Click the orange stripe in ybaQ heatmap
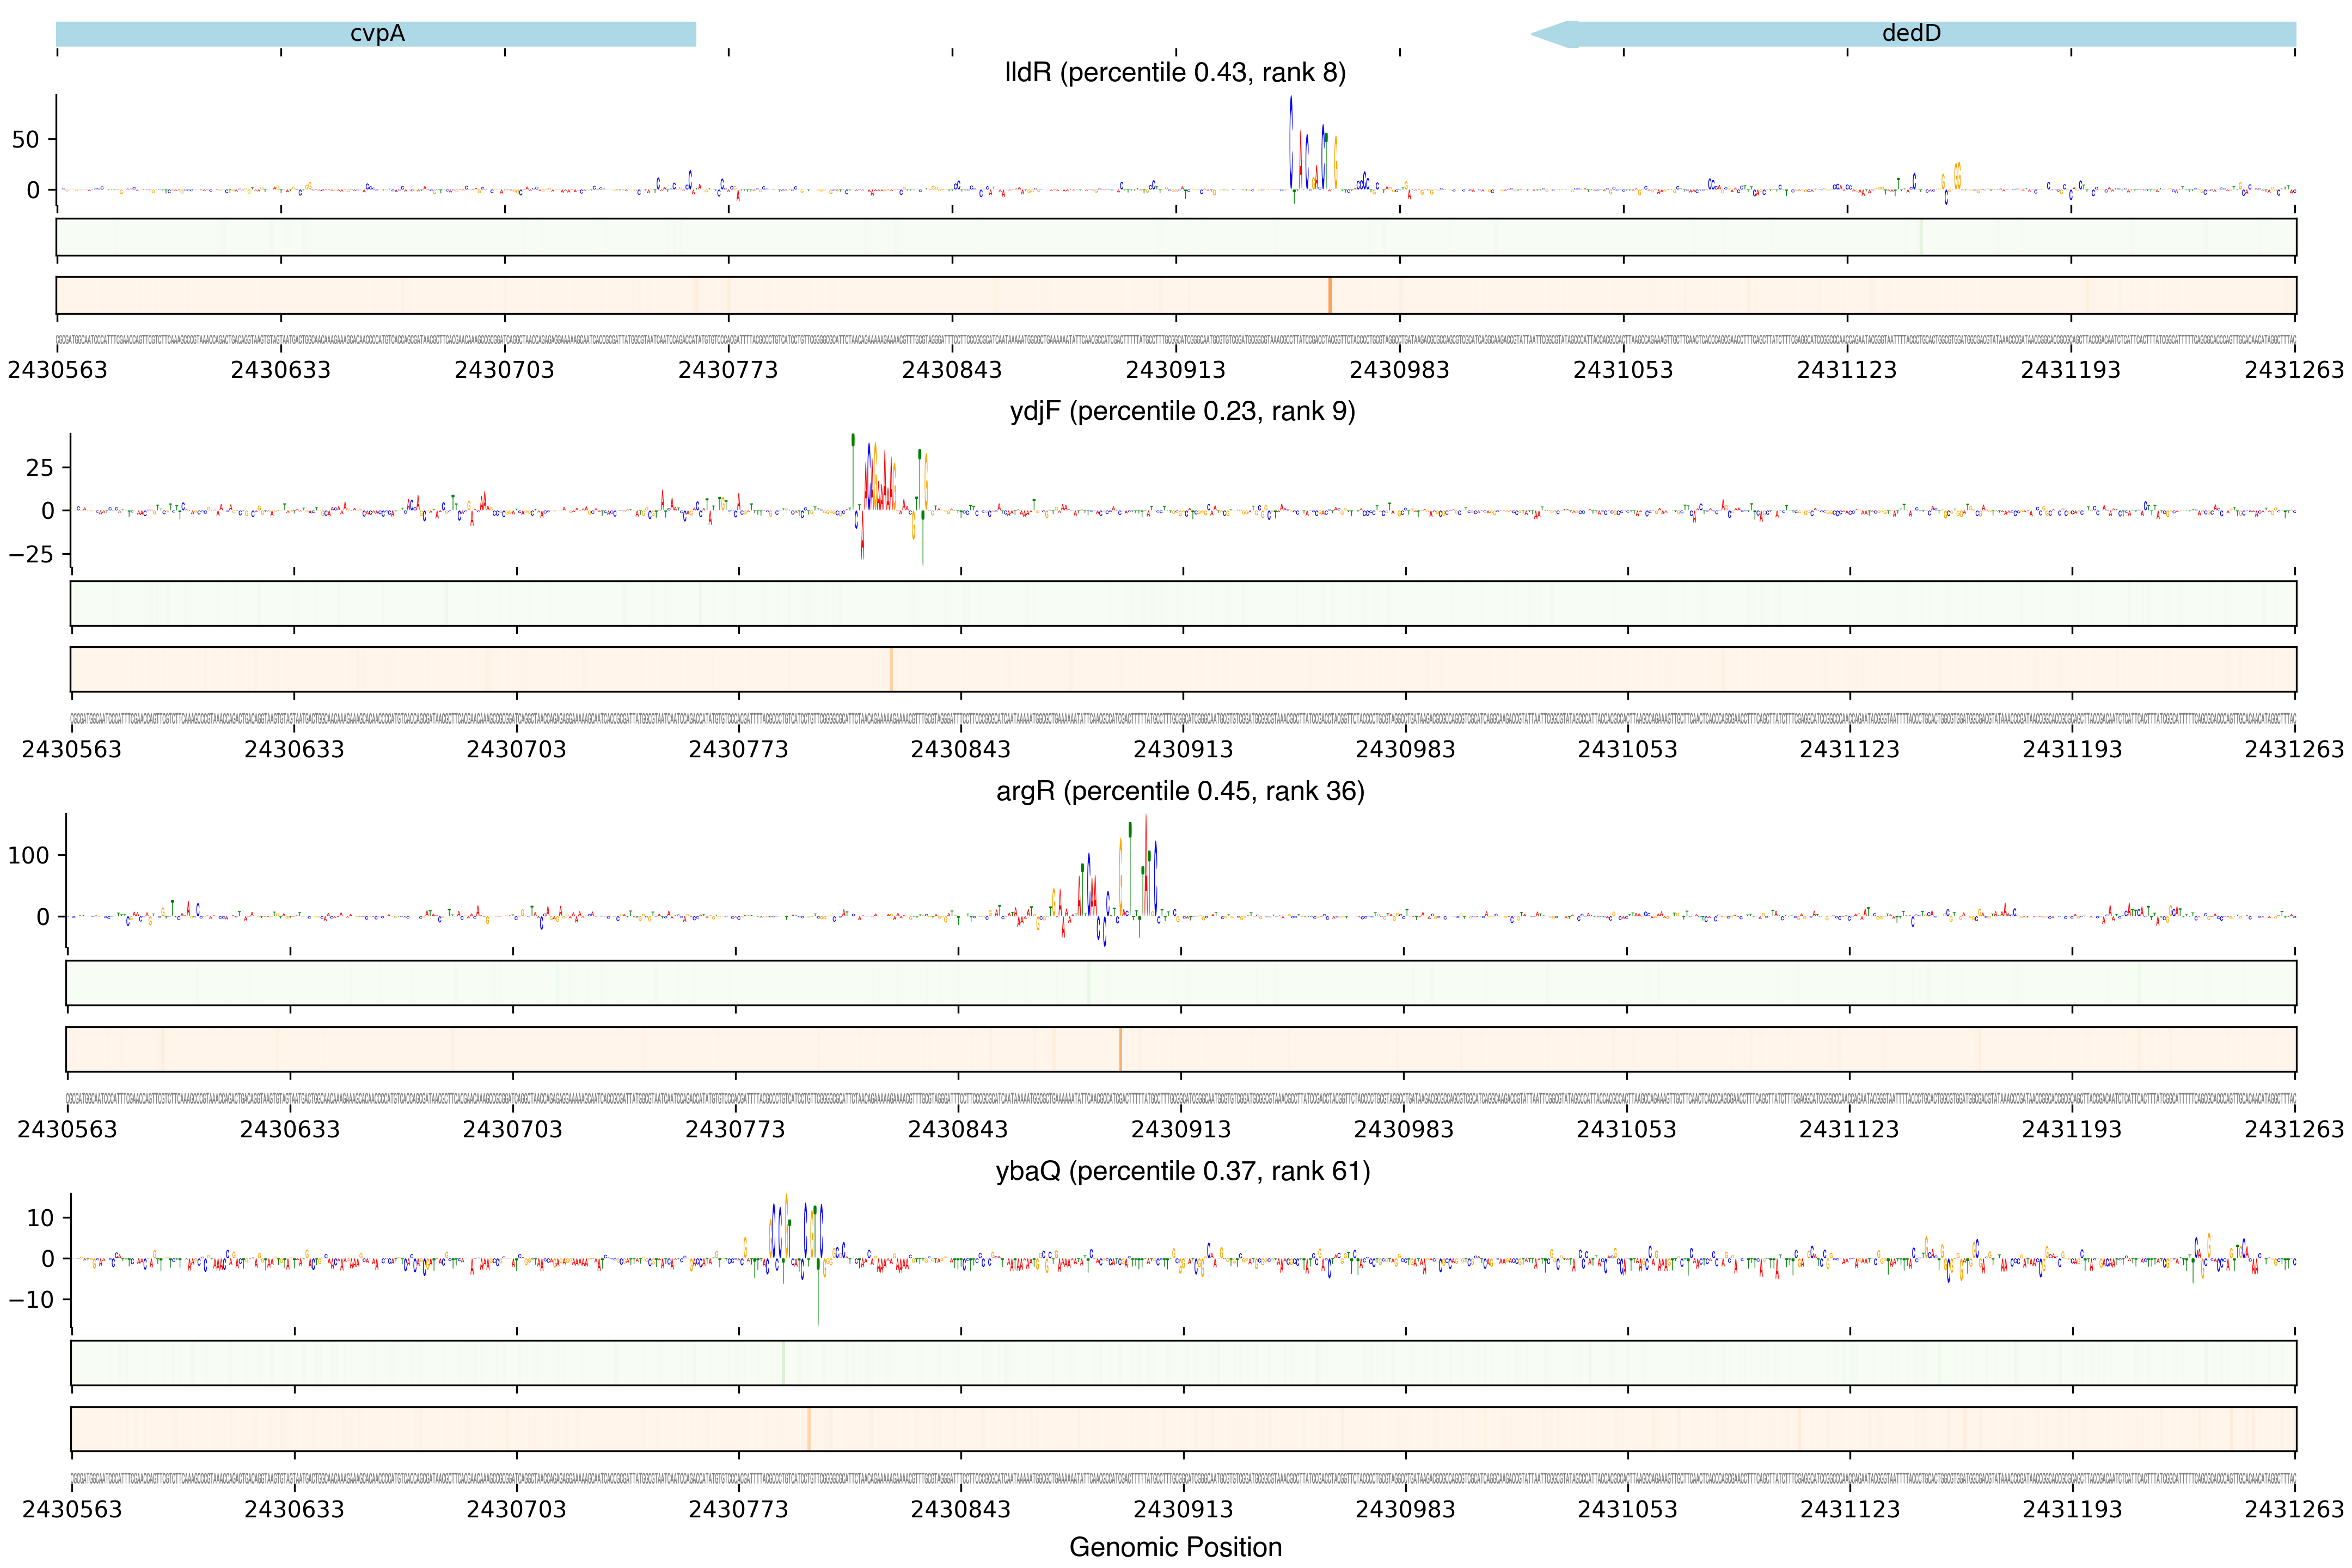The width and height of the screenshot is (2352, 1568). pyautogui.click(x=808, y=1429)
